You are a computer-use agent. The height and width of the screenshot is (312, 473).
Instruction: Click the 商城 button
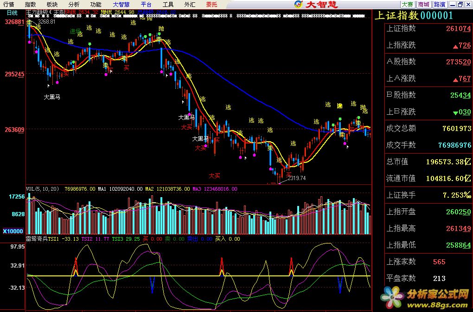pyautogui.click(x=423, y=5)
